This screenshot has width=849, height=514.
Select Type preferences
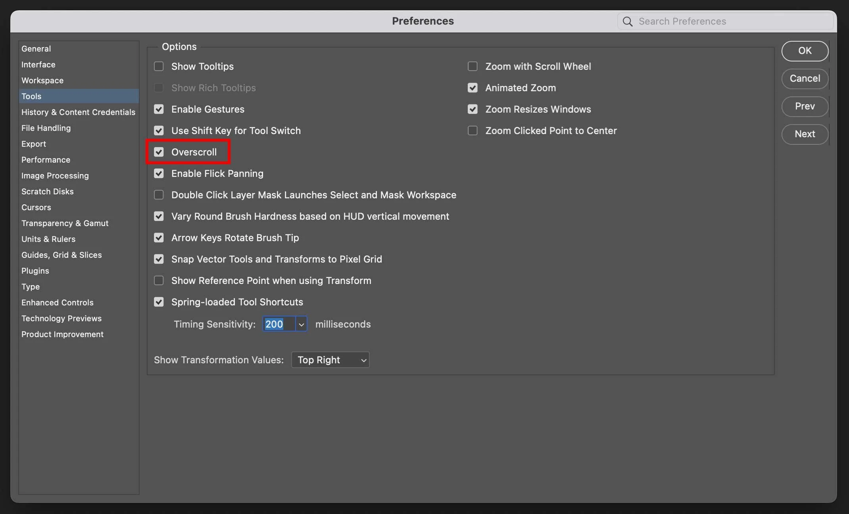pos(79,287)
